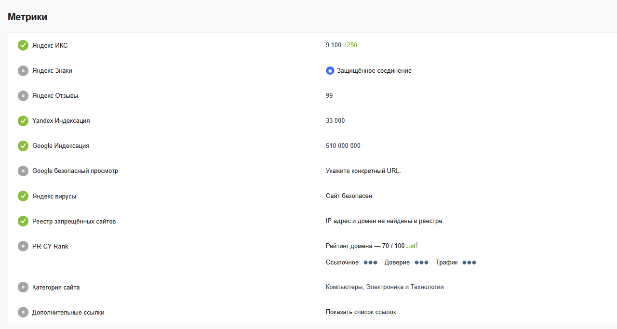
Task: Click the value 510 000 000
Action: pos(343,146)
